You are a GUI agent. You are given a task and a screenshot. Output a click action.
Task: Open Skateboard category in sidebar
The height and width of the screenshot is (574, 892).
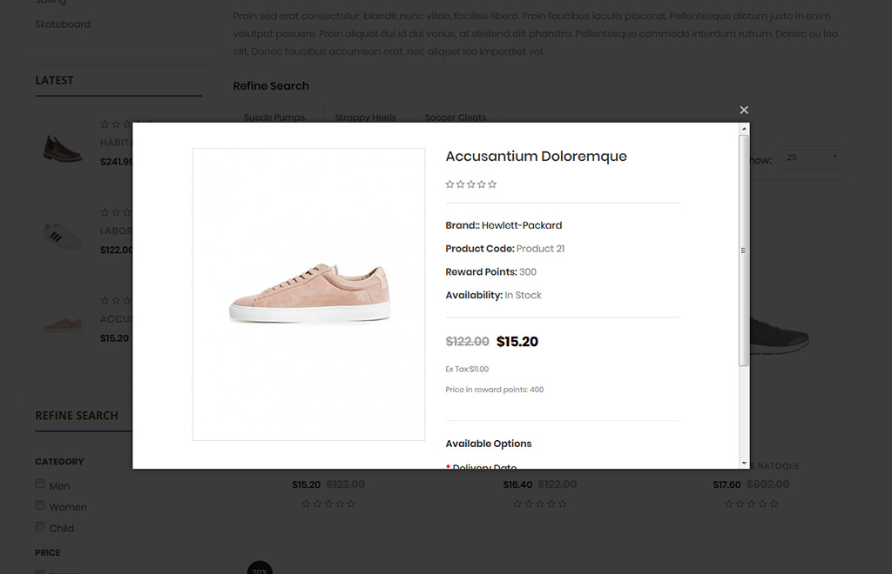[63, 24]
